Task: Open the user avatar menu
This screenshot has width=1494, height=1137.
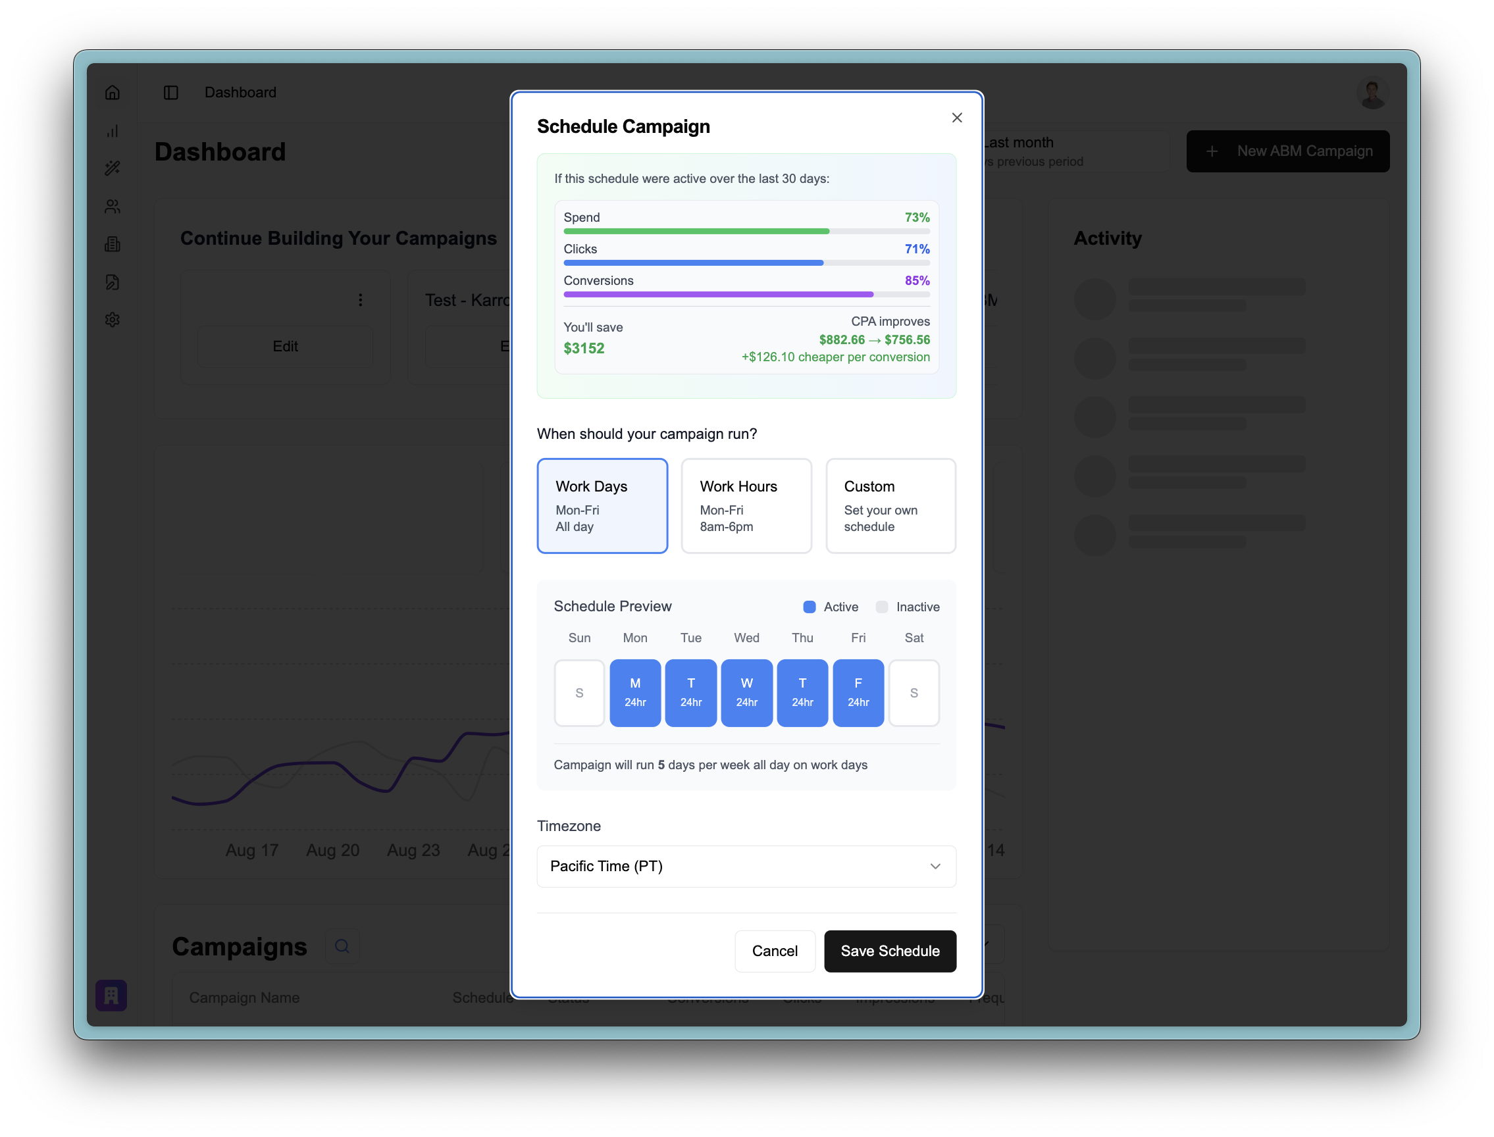Action: pos(1372,93)
